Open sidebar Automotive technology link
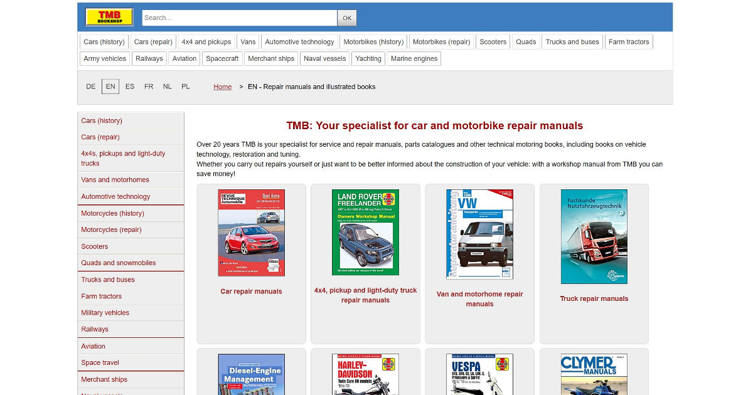The height and width of the screenshot is (395, 753). 131,196
